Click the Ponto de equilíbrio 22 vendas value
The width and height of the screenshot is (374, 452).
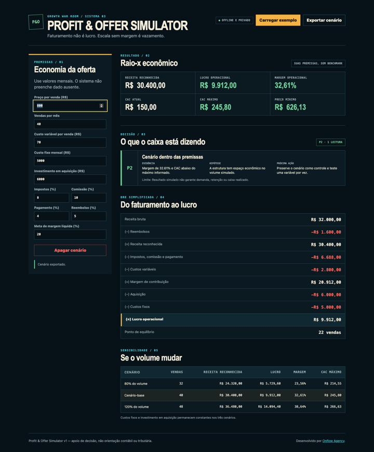[330, 332]
